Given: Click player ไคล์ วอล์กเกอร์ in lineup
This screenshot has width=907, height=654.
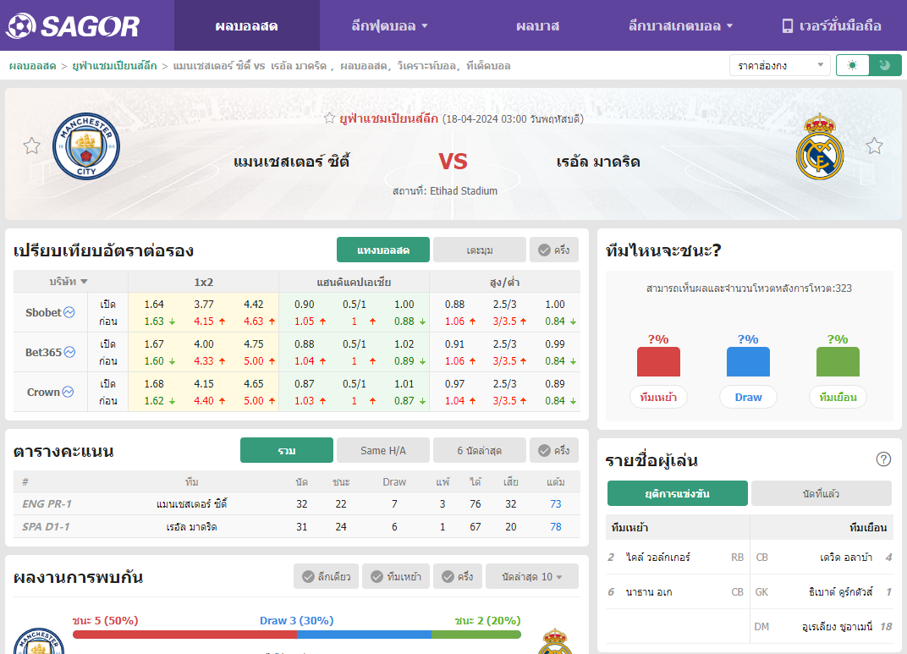Looking at the screenshot, I should coord(658,557).
